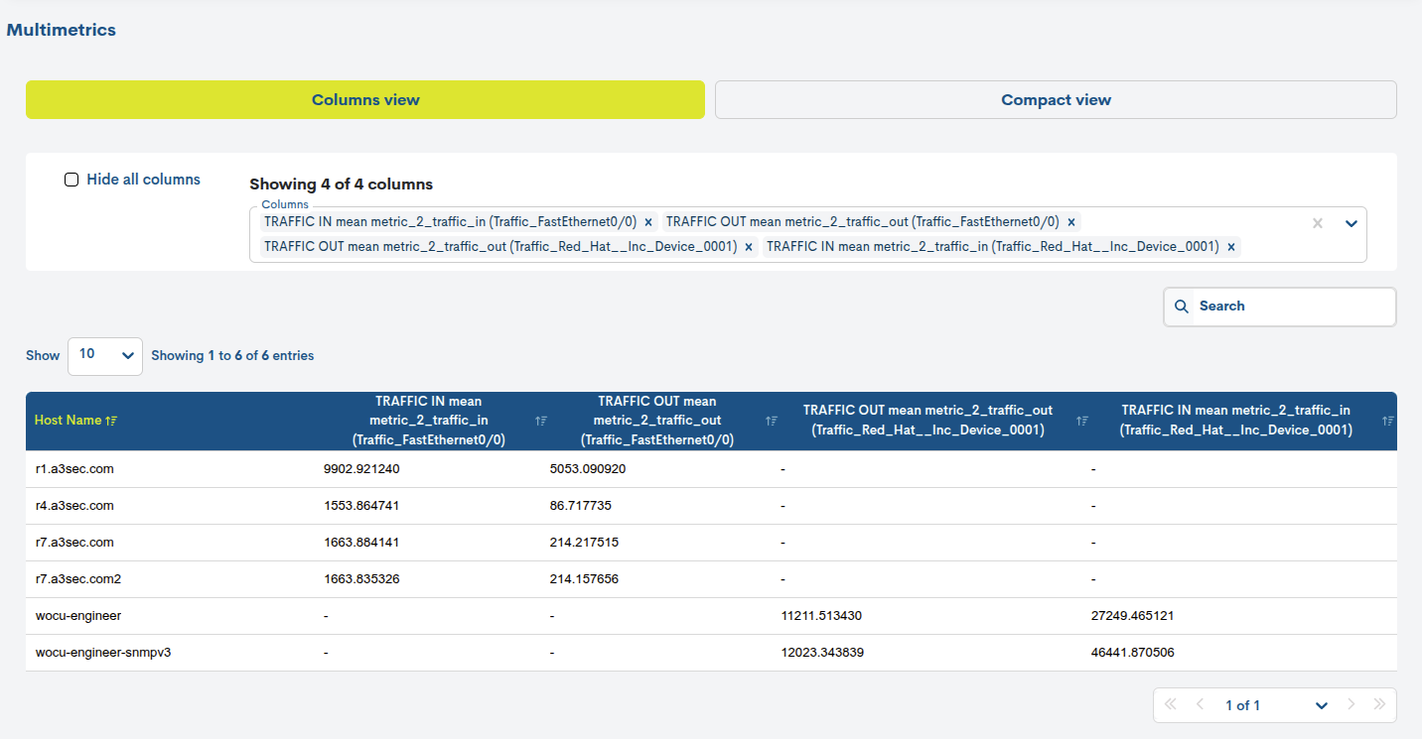Remove TRAFFIC OUT FastEthernet0/0 column tag
Image resolution: width=1422 pixels, height=739 pixels.
1071,222
